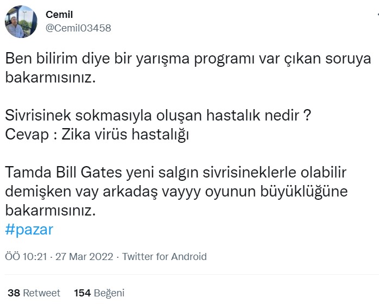The height and width of the screenshot is (304, 379).
Task: Open the #pazar hashtag
Action: [x=29, y=229]
